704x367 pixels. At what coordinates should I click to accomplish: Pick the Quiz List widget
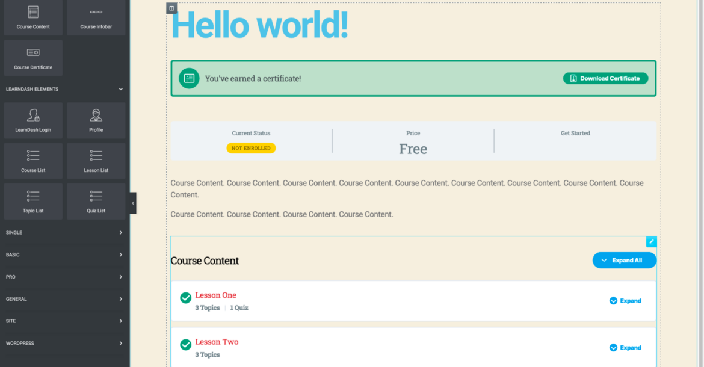coord(96,201)
